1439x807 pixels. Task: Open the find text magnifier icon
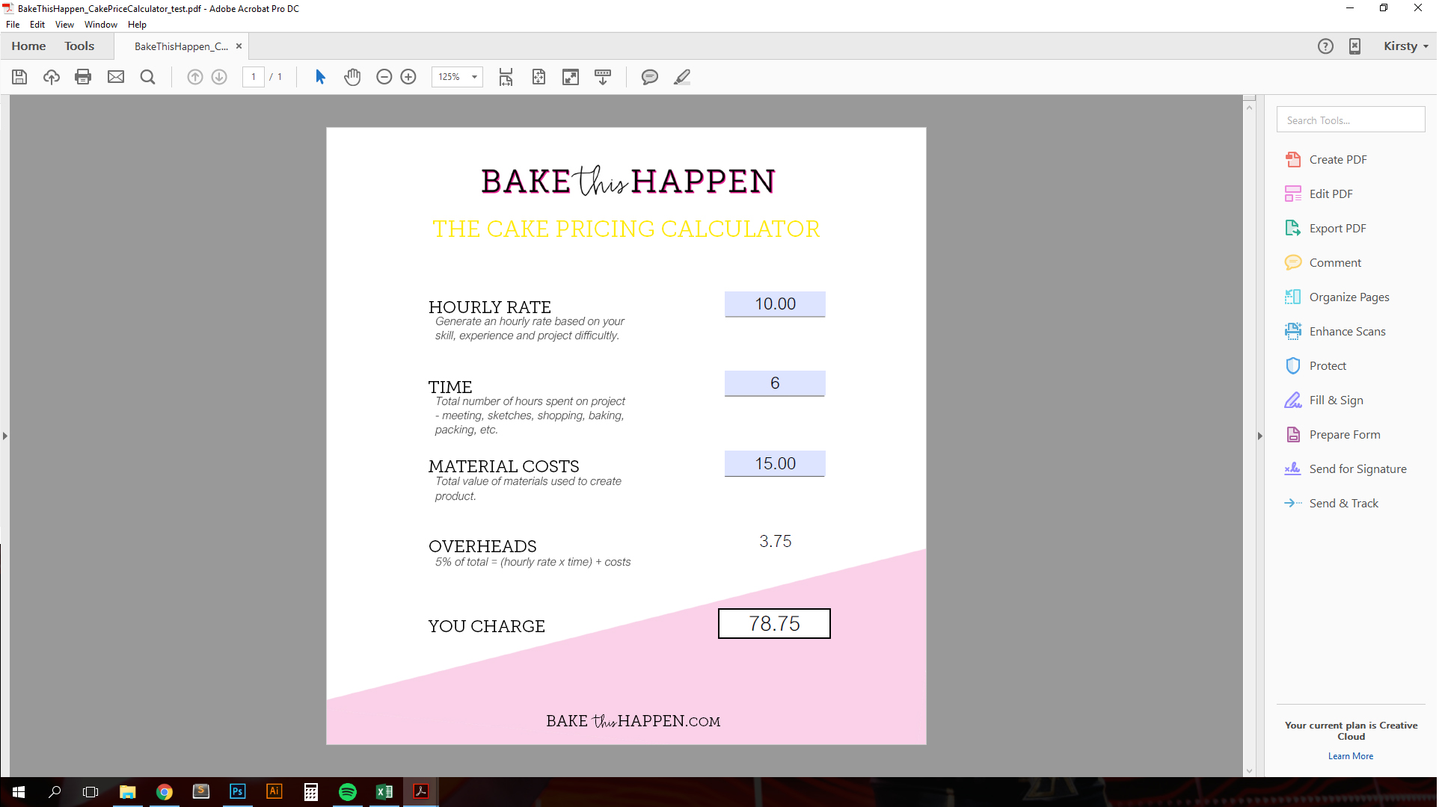click(147, 77)
